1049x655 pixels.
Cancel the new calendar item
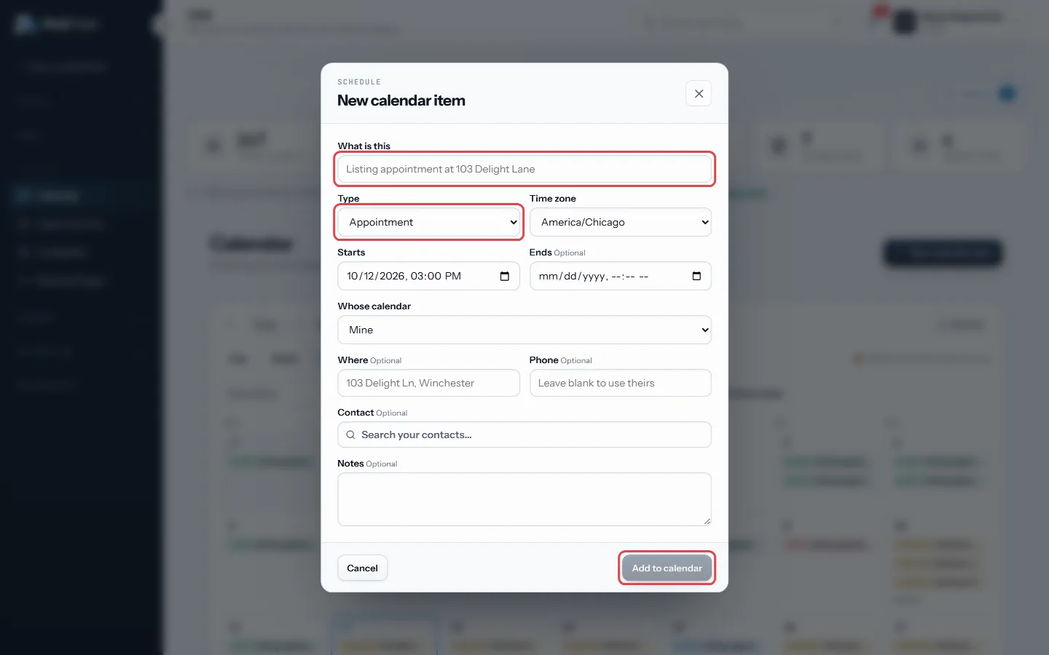(362, 568)
